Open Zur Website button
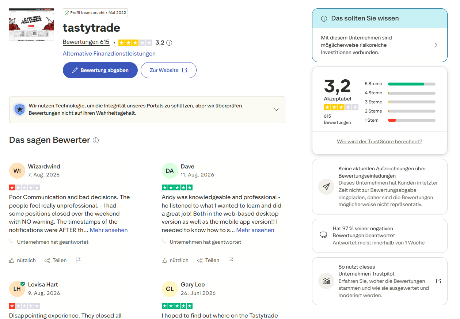The image size is (460, 319). tap(168, 70)
